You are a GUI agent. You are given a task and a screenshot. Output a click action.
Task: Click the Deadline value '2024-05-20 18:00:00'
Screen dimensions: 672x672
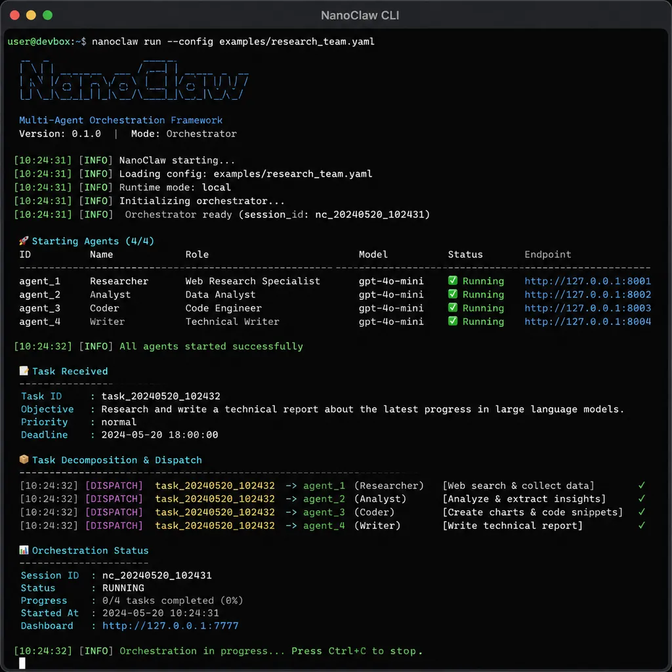[x=159, y=434]
